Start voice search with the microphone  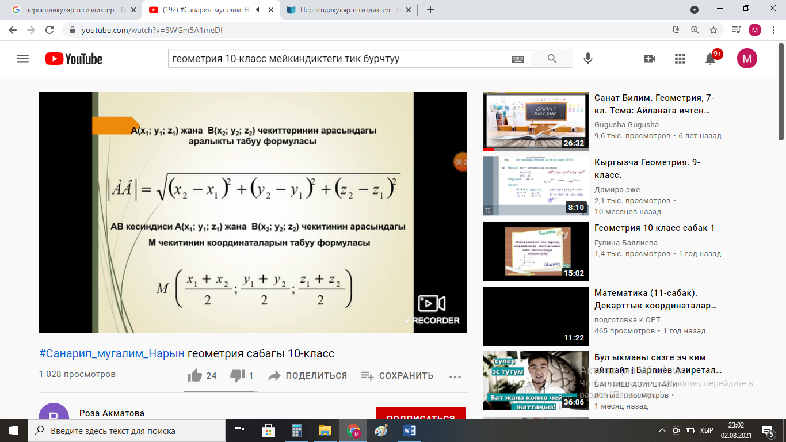588,59
